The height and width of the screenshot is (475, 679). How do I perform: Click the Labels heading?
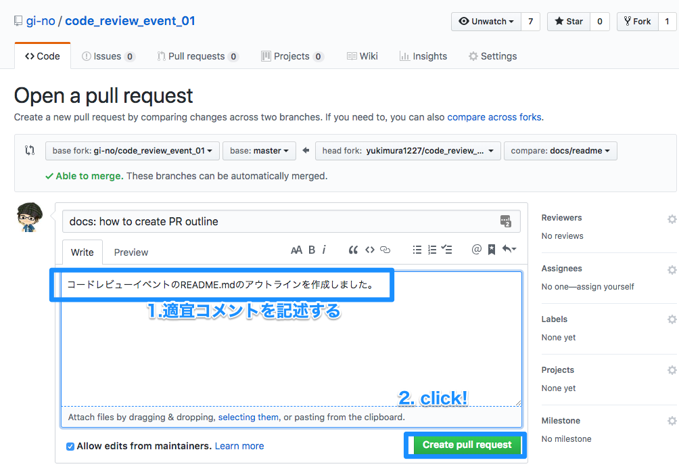(x=555, y=319)
